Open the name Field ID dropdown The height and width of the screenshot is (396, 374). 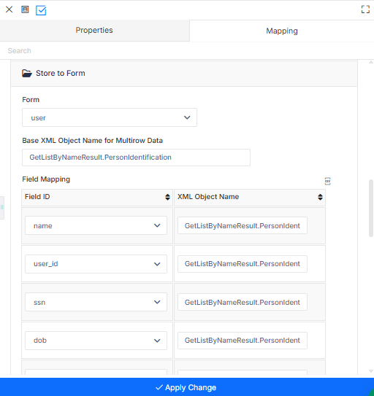point(96,225)
